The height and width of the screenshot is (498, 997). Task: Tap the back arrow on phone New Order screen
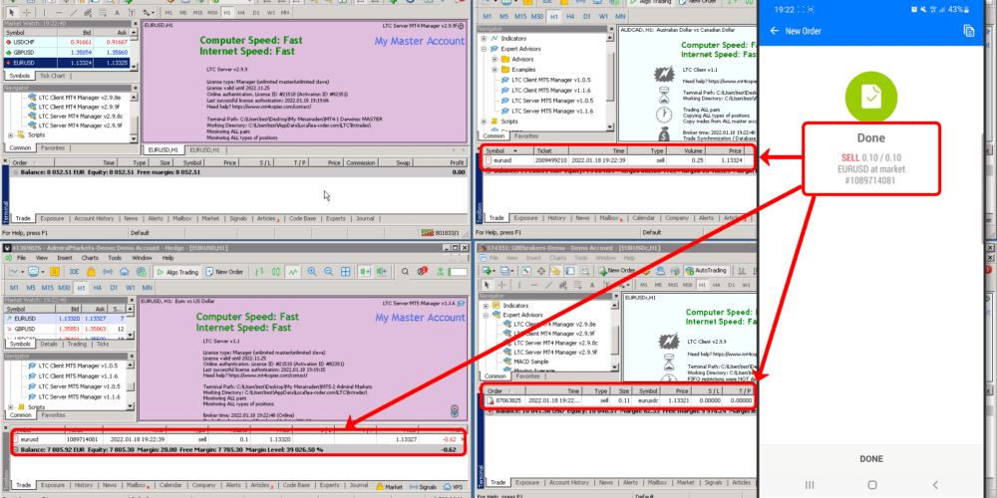(x=775, y=31)
